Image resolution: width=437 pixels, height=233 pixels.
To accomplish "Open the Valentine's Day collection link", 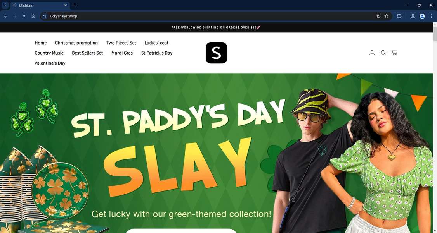I will (50, 63).
